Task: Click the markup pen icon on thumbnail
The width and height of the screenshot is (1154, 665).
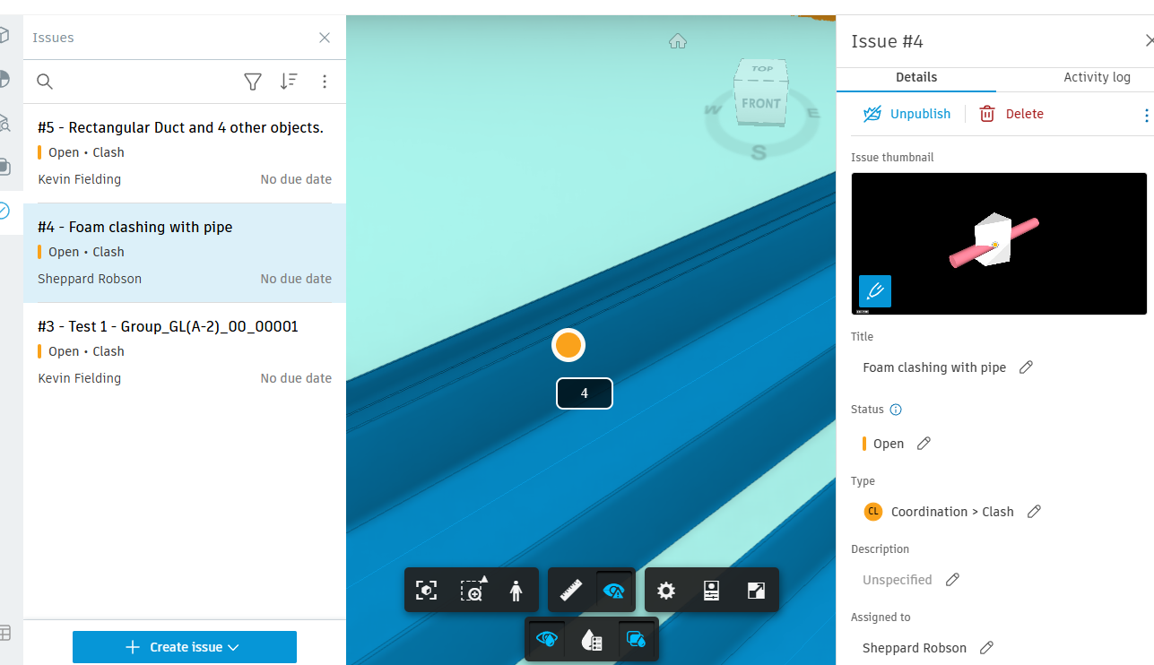Action: [875, 291]
